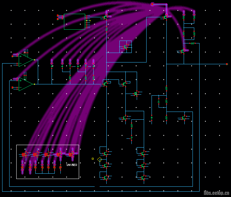The width and height of the screenshot is (231, 197).
Task: Click the transistor right of the green IC block
Action: click(x=106, y=17)
